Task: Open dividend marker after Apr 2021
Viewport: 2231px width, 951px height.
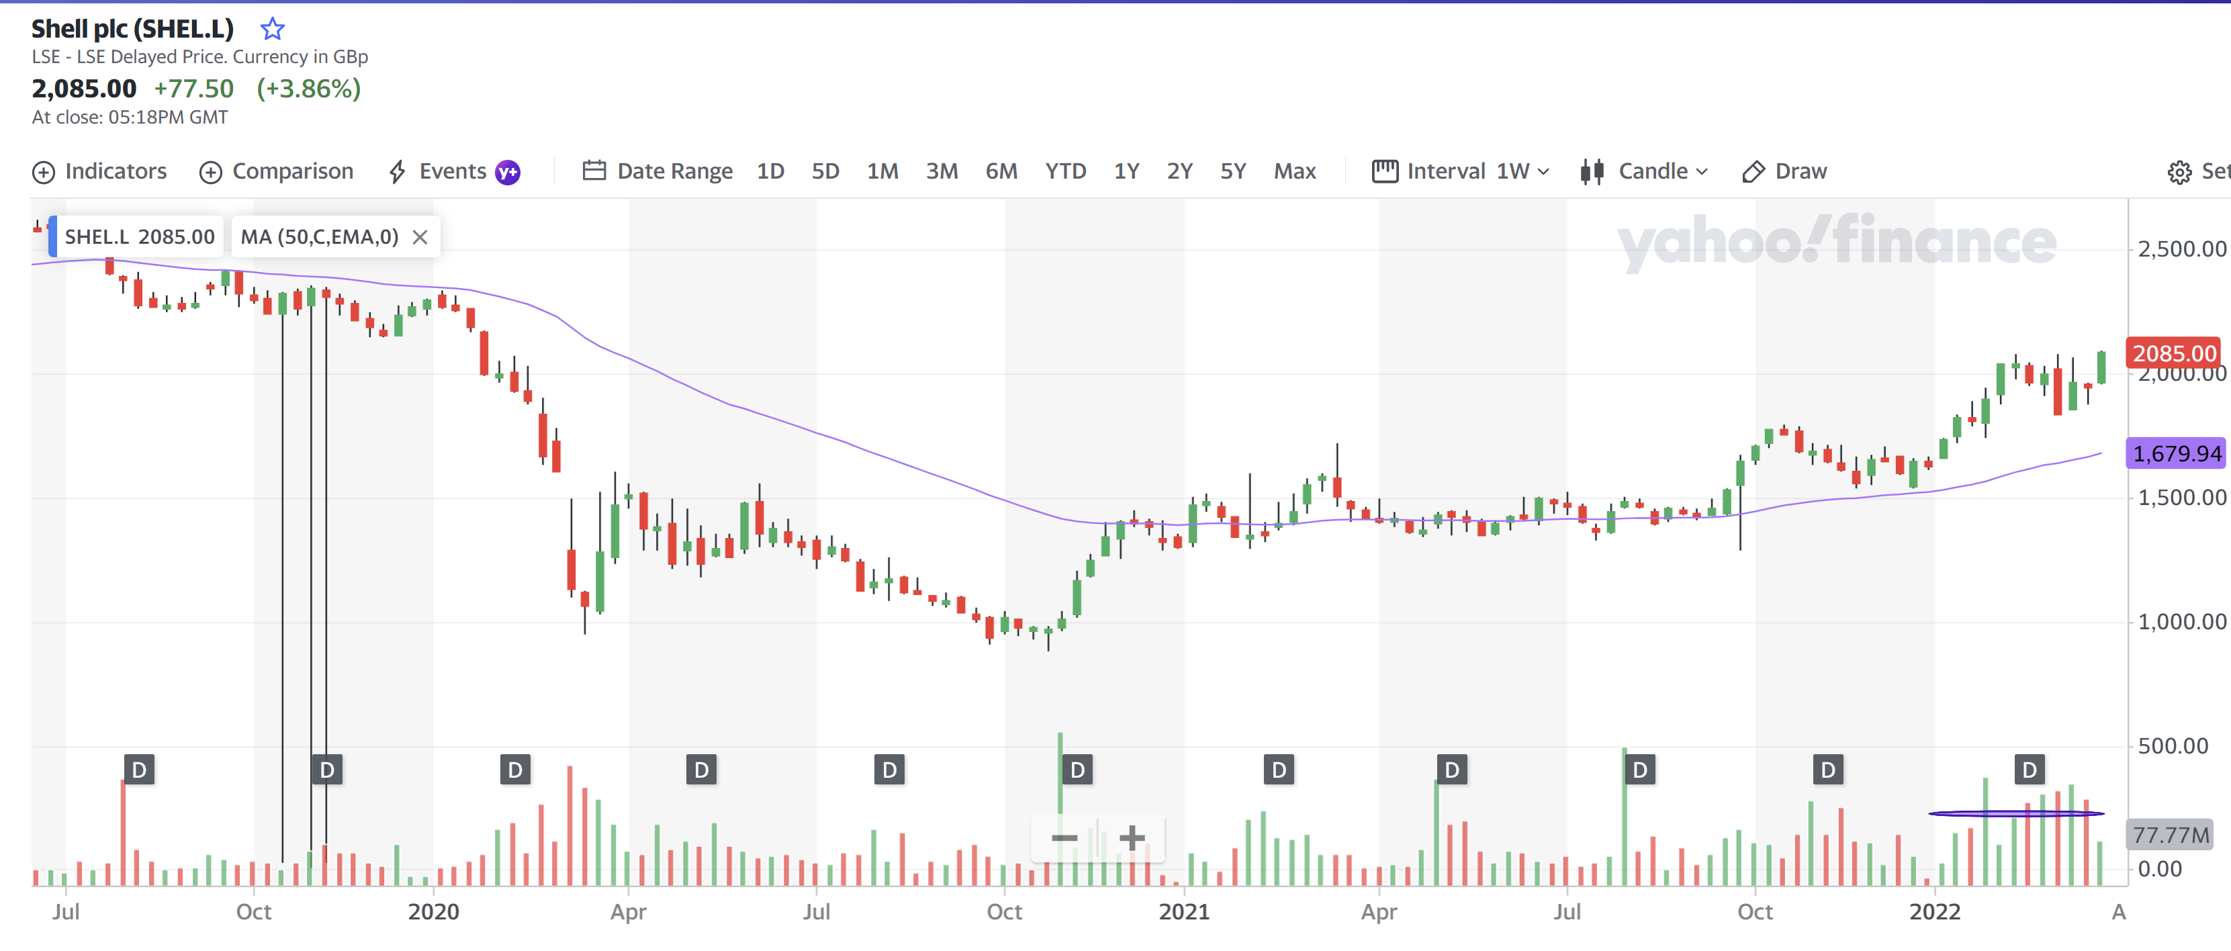Action: 1453,770
